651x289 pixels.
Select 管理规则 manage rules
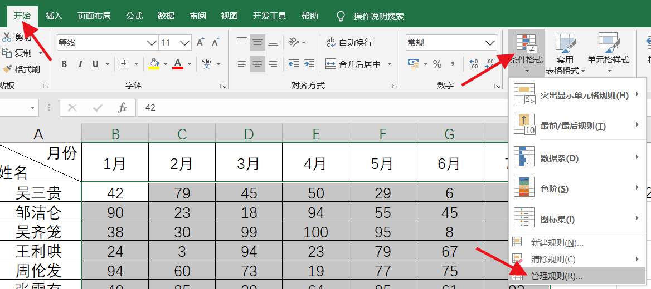577,276
